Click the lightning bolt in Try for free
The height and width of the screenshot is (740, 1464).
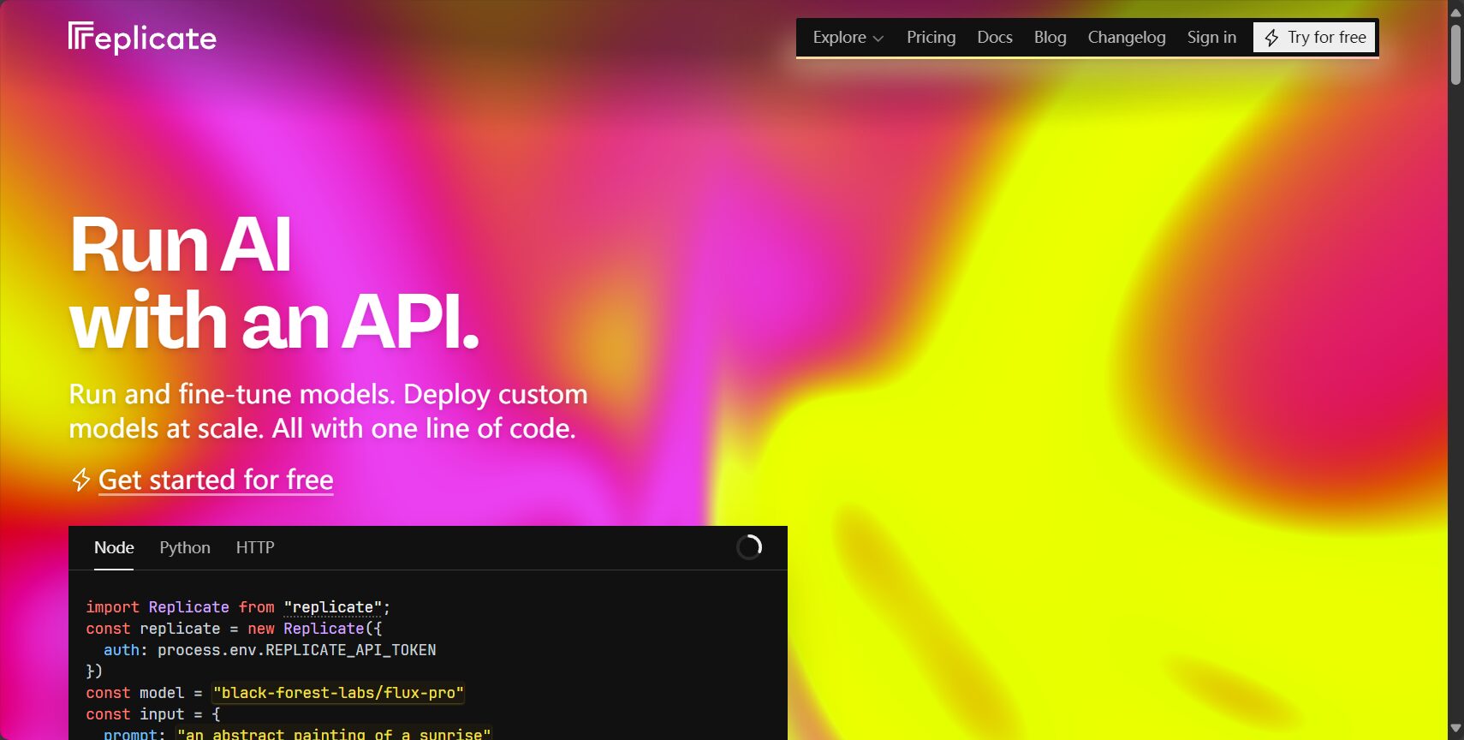click(1271, 38)
